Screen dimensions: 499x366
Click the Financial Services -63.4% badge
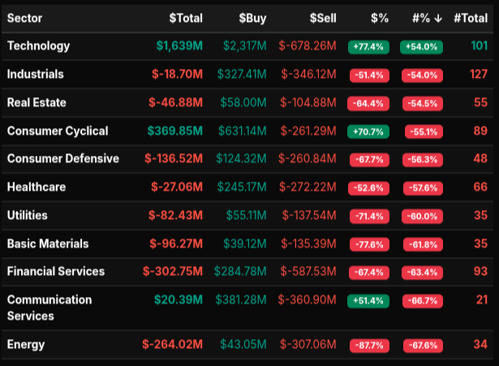pyautogui.click(x=420, y=273)
